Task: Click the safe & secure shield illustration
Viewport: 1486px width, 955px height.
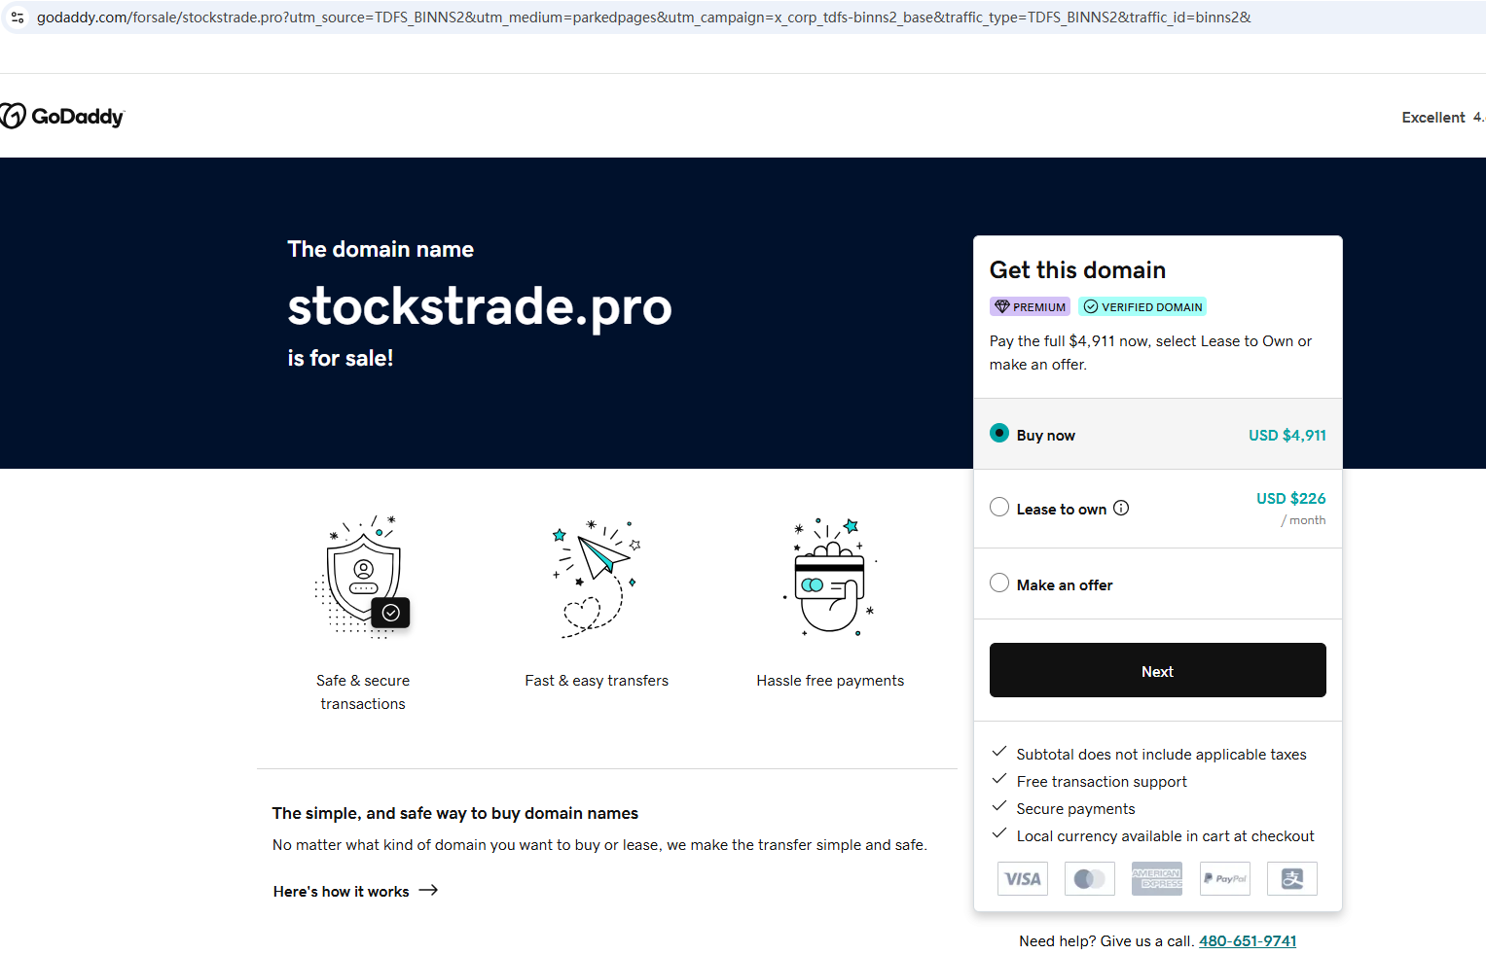Action: point(364,577)
